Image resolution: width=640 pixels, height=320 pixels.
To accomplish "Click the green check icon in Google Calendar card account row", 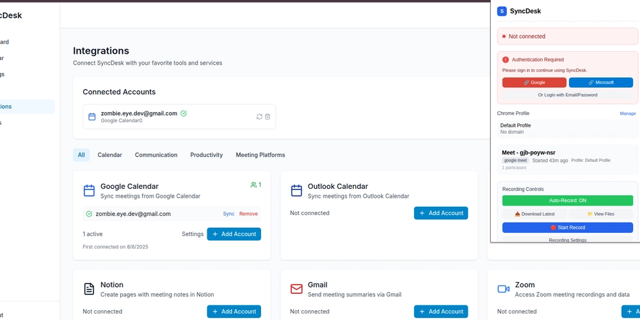I will pyautogui.click(x=89, y=214).
